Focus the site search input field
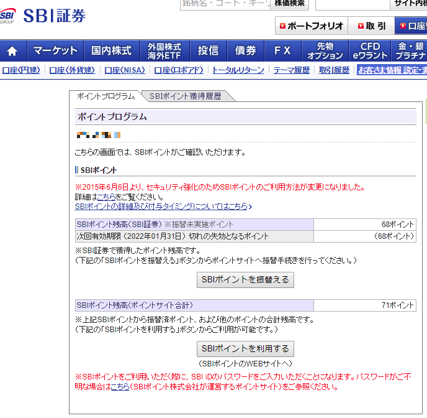This screenshot has height=418, width=427. pyautogui.click(x=353, y=4)
